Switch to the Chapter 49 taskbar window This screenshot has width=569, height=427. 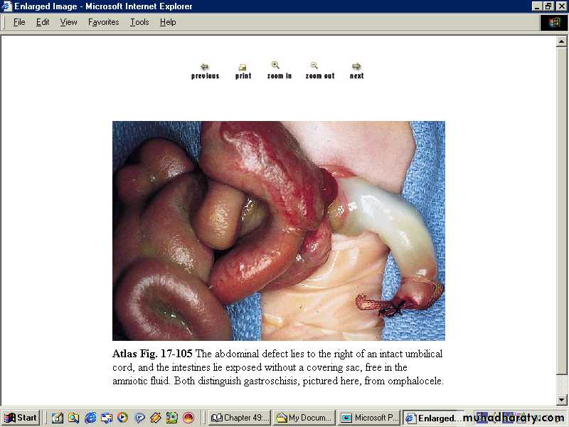[x=240, y=418]
